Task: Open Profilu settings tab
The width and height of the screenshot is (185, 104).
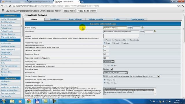Action: (116, 19)
